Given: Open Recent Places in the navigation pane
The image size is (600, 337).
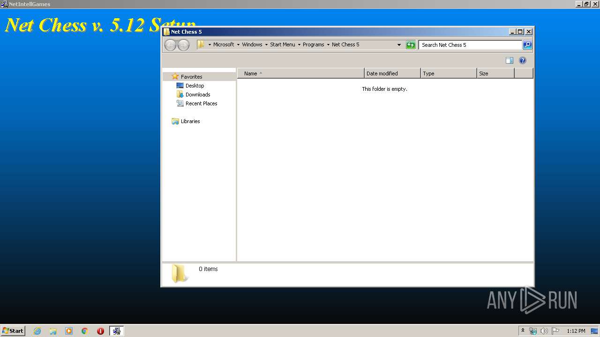Looking at the screenshot, I should pos(201,103).
